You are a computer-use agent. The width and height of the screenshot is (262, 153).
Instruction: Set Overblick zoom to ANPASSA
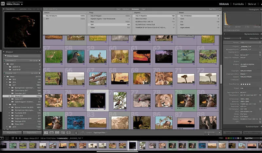(x=23, y=9)
